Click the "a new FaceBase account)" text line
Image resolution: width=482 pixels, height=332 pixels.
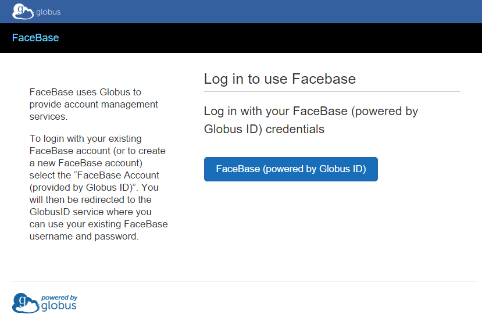86,163
